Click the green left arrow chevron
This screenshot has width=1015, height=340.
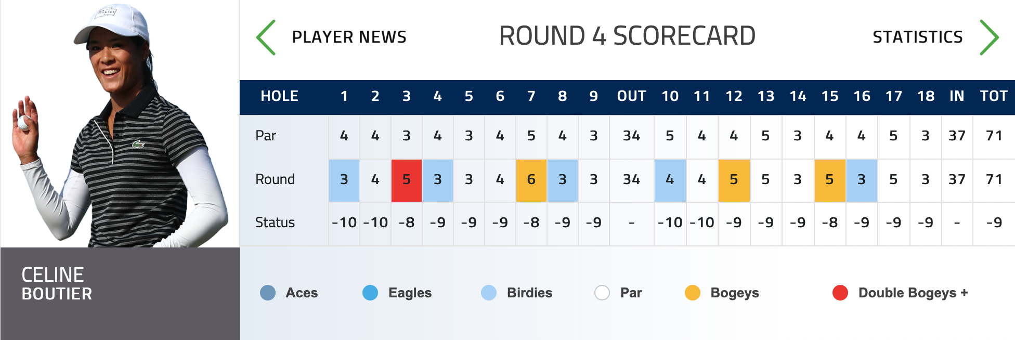[x=266, y=37]
